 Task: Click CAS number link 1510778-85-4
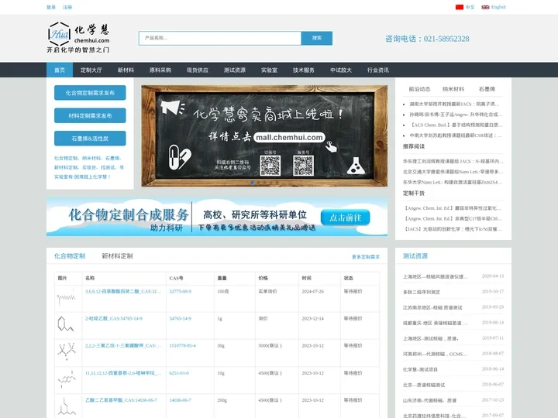pyautogui.click(x=183, y=345)
